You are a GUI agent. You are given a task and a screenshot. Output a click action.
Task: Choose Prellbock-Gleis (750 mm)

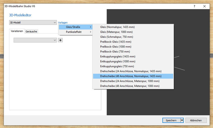pyautogui.click(x=133, y=52)
